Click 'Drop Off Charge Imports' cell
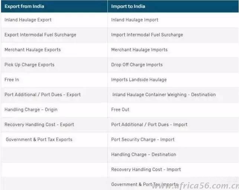 click(x=137, y=65)
